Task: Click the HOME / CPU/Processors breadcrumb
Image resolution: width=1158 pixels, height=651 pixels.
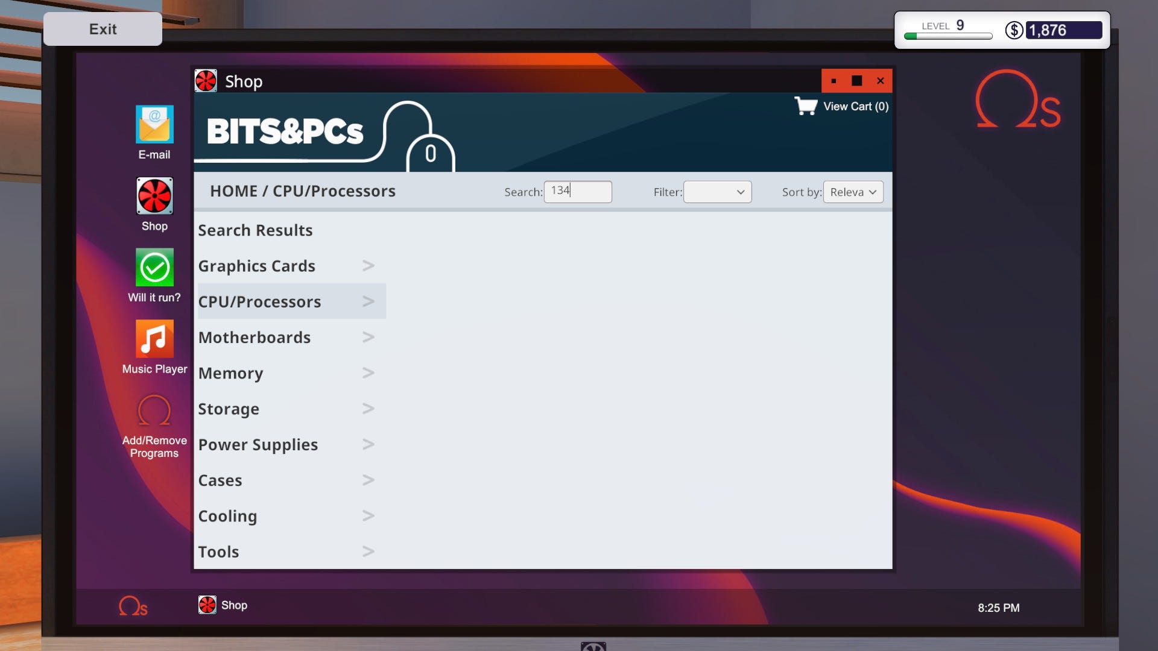Action: (303, 191)
